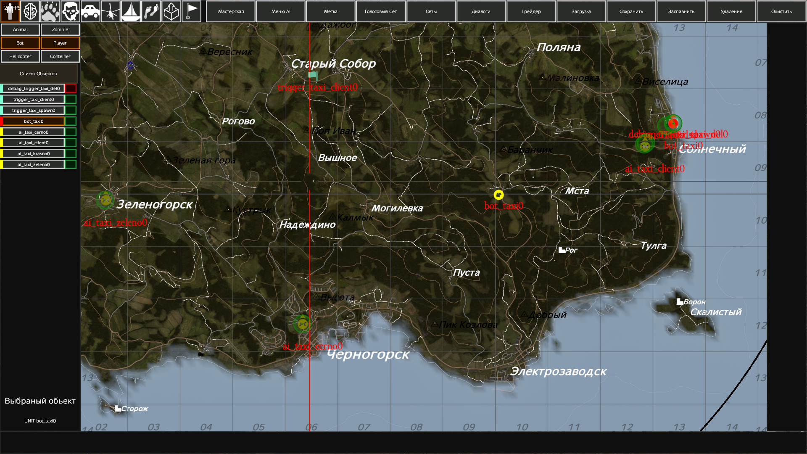Select the brain AI category icon
This screenshot has width=807, height=454.
pos(30,11)
